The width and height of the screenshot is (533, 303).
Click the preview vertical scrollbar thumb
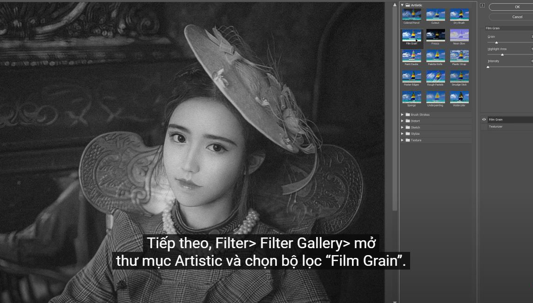(x=395, y=109)
